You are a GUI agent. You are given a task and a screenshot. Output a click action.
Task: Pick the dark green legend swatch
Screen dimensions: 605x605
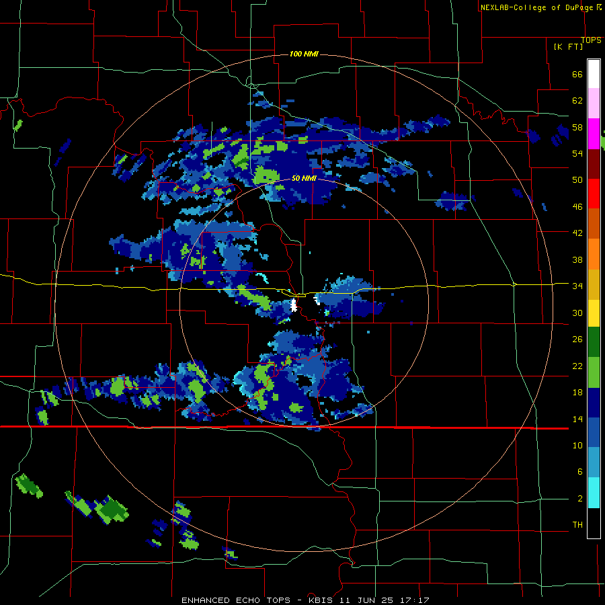tap(594, 342)
